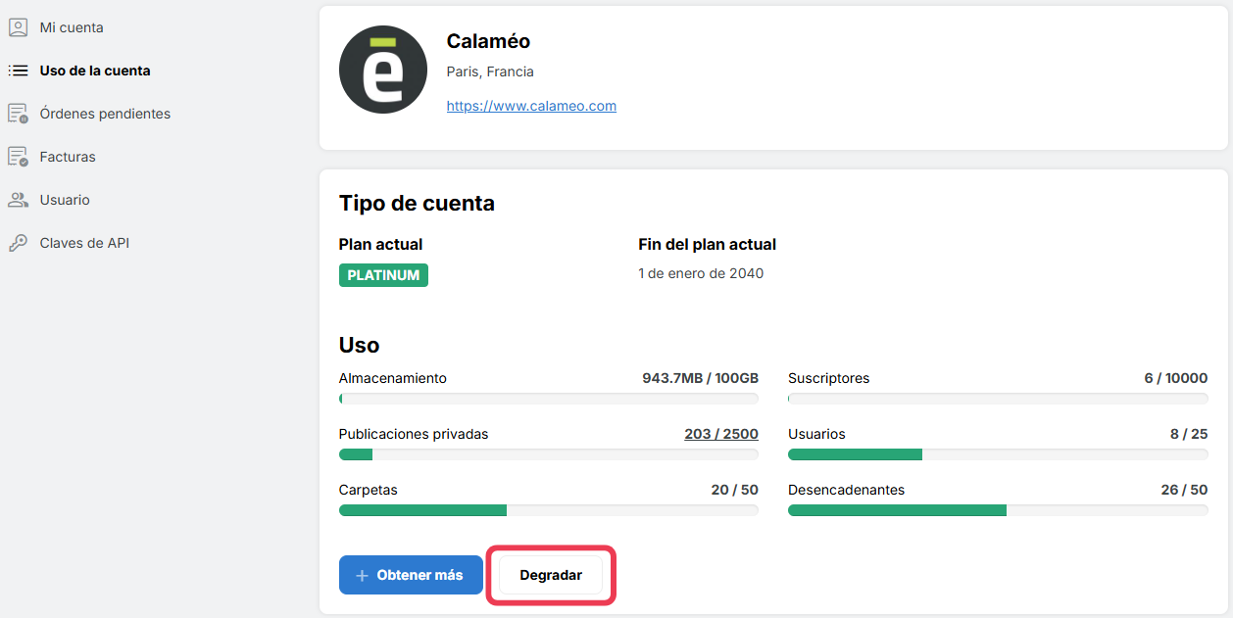Click the Almacenamiento progress bar

pos(549,399)
